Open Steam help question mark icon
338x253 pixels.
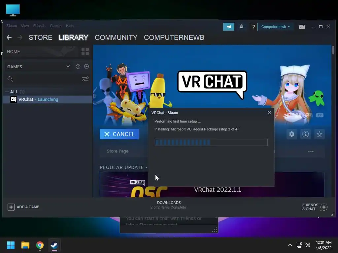click(253, 27)
